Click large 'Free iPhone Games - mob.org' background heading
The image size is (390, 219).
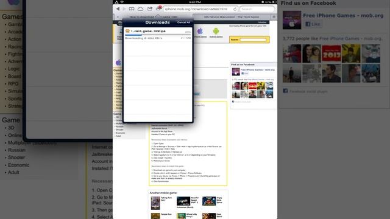point(343,15)
